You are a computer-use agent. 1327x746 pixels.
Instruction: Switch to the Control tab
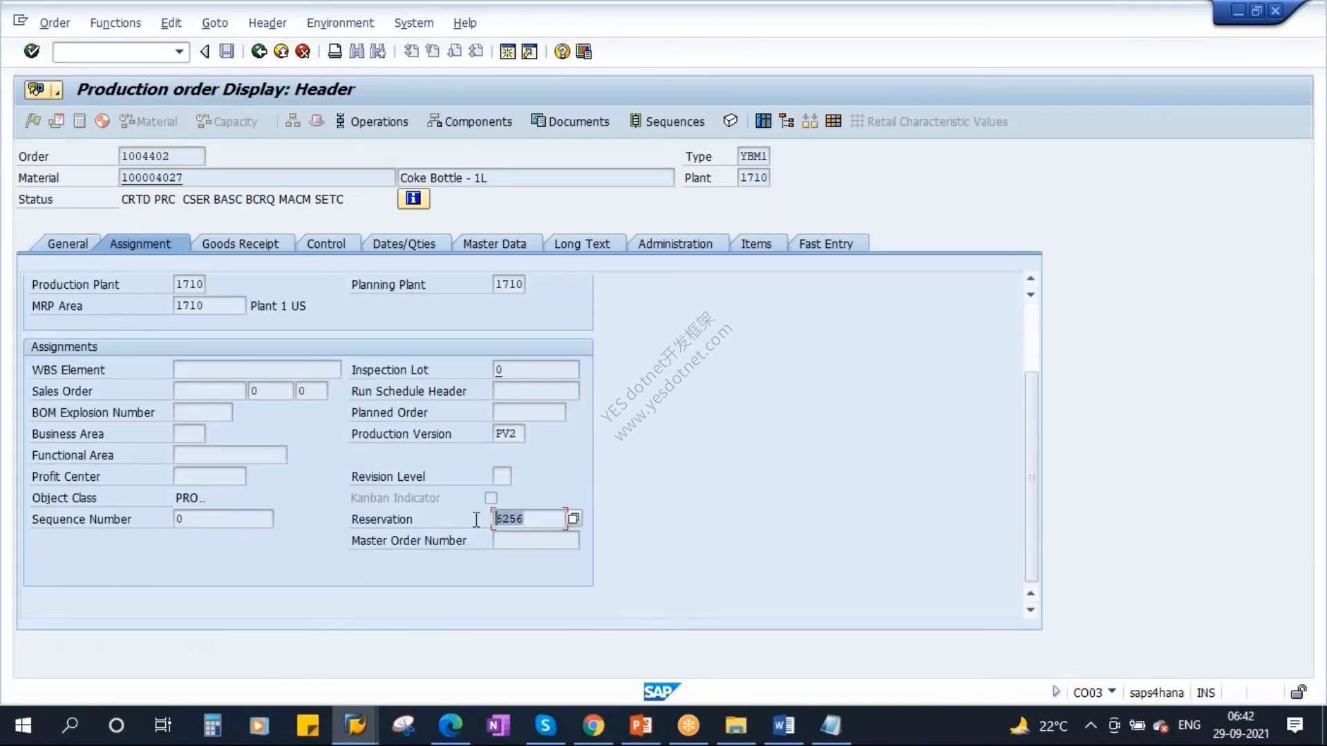point(326,244)
